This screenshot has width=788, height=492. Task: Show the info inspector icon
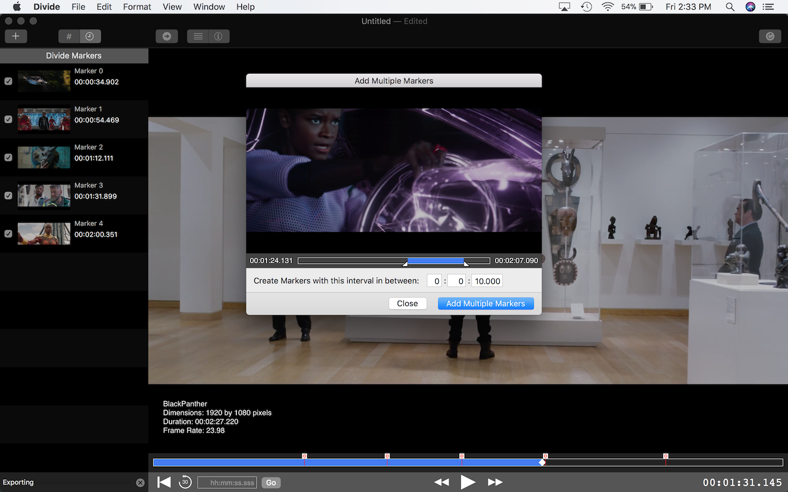pos(219,36)
